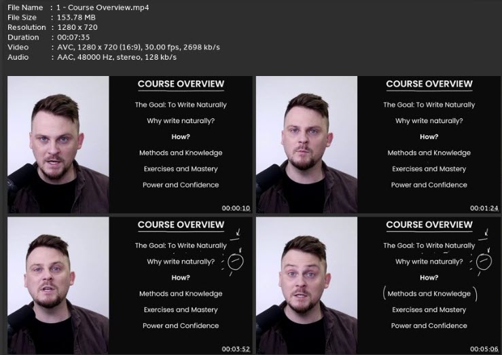Click the bold How? text in top-right frame
The width and height of the screenshot is (502, 355).
[429, 137]
